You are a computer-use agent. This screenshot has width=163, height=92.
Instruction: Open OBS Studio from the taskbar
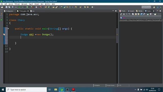(x=67, y=90)
